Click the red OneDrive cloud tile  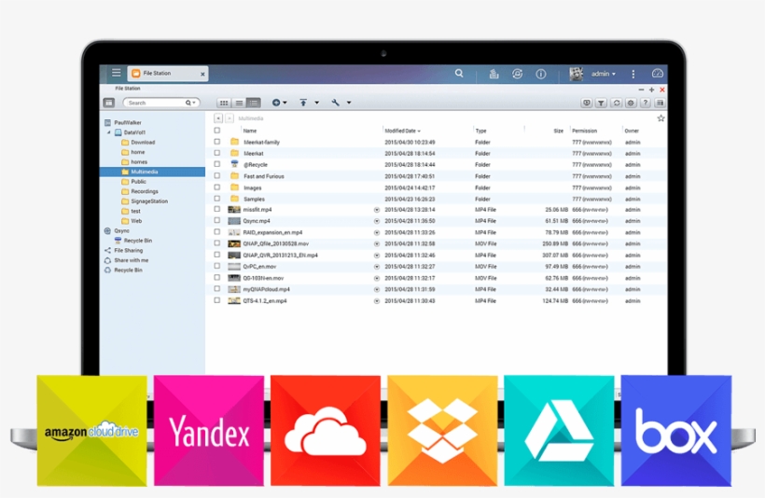pos(326,430)
